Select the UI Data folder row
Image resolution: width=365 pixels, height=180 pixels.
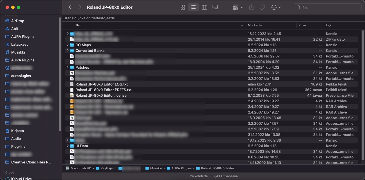[x=212, y=146]
